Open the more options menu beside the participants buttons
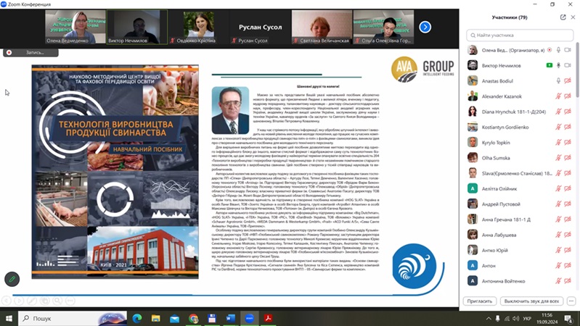Image resolution: width=580 pixels, height=326 pixels. pos(570,301)
